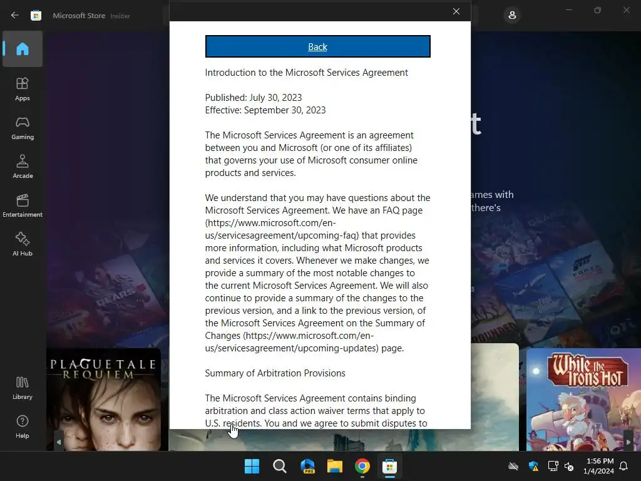Screen dimensions: 641x481
Task: Open the Arcade section
Action: [23, 167]
